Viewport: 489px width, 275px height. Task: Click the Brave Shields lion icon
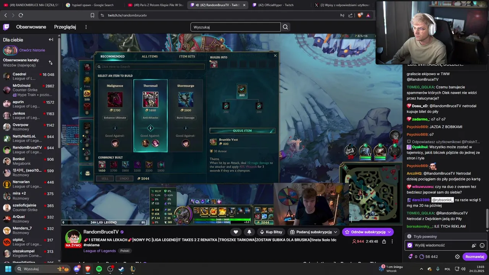359,15
